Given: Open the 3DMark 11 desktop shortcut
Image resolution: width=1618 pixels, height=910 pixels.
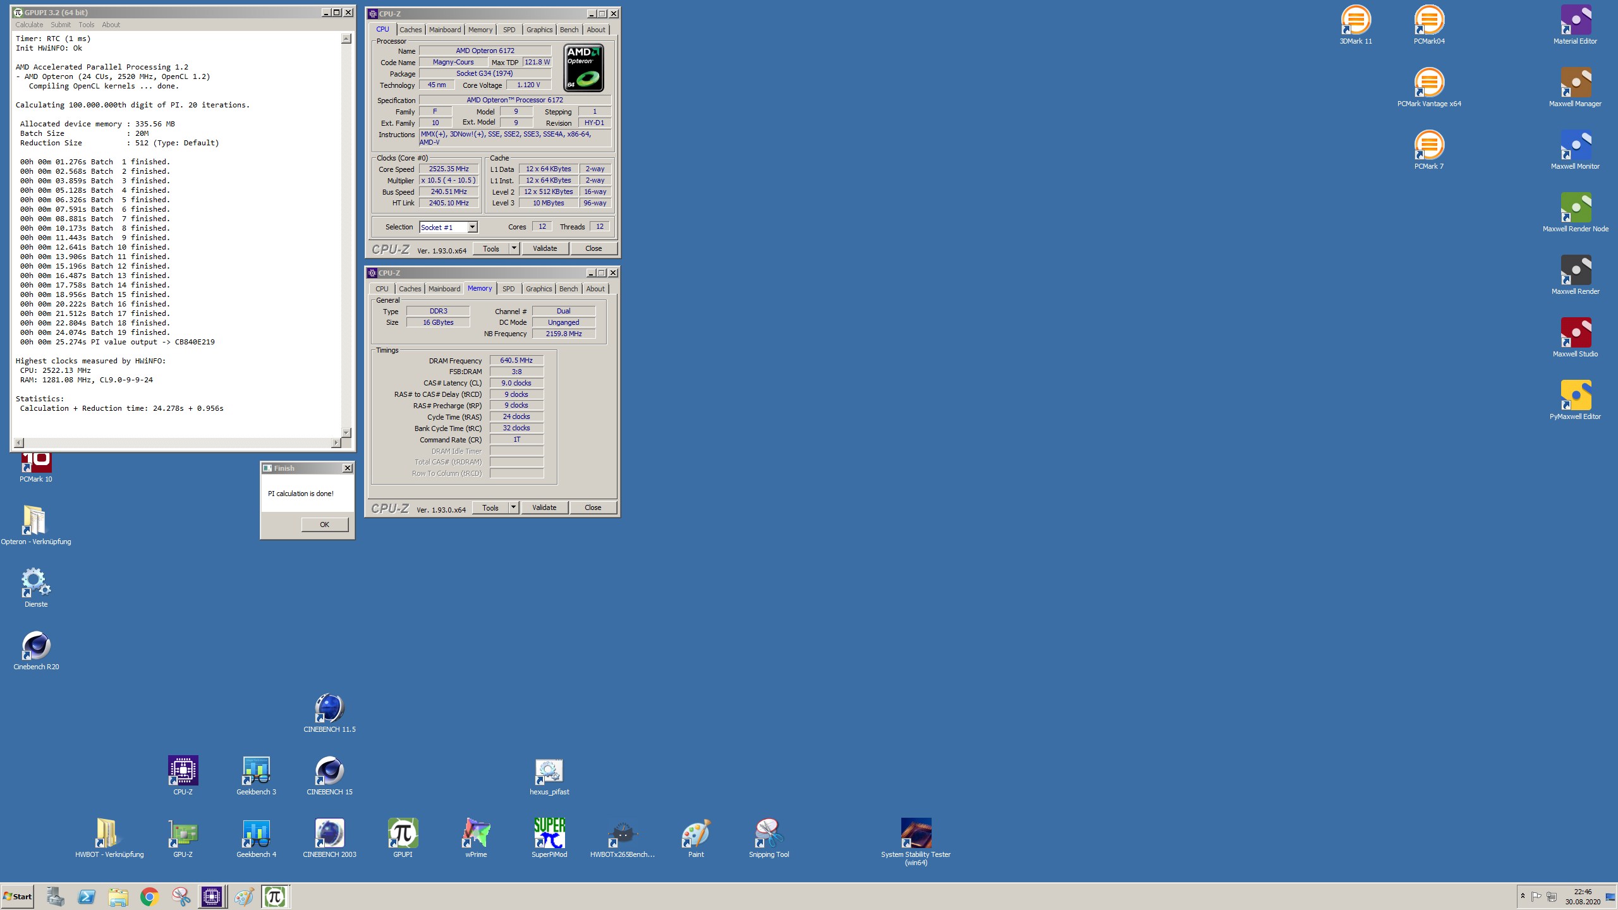Looking at the screenshot, I should click(x=1356, y=25).
